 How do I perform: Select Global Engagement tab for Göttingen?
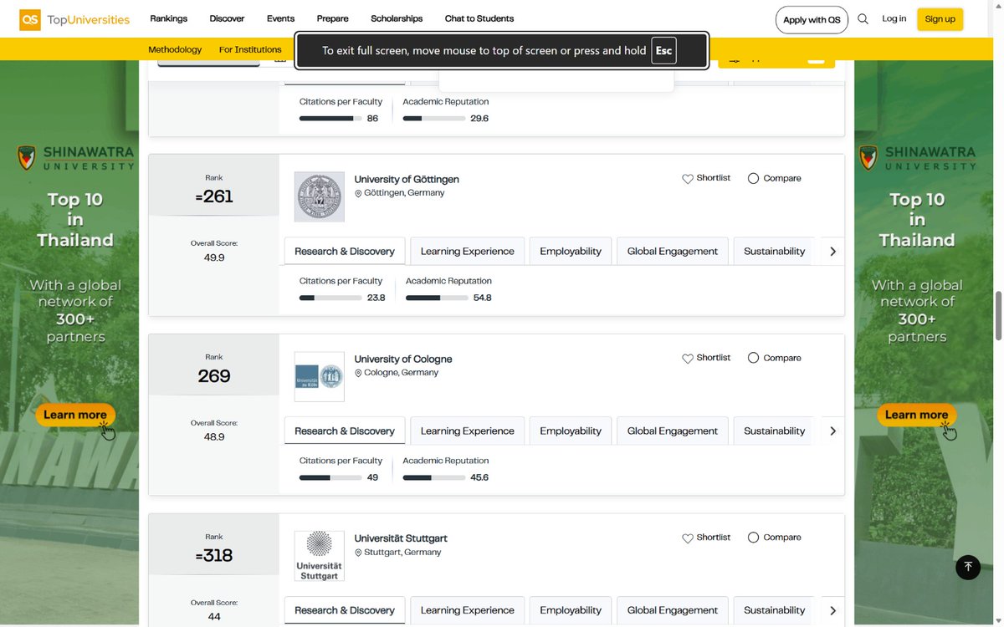[x=673, y=252]
